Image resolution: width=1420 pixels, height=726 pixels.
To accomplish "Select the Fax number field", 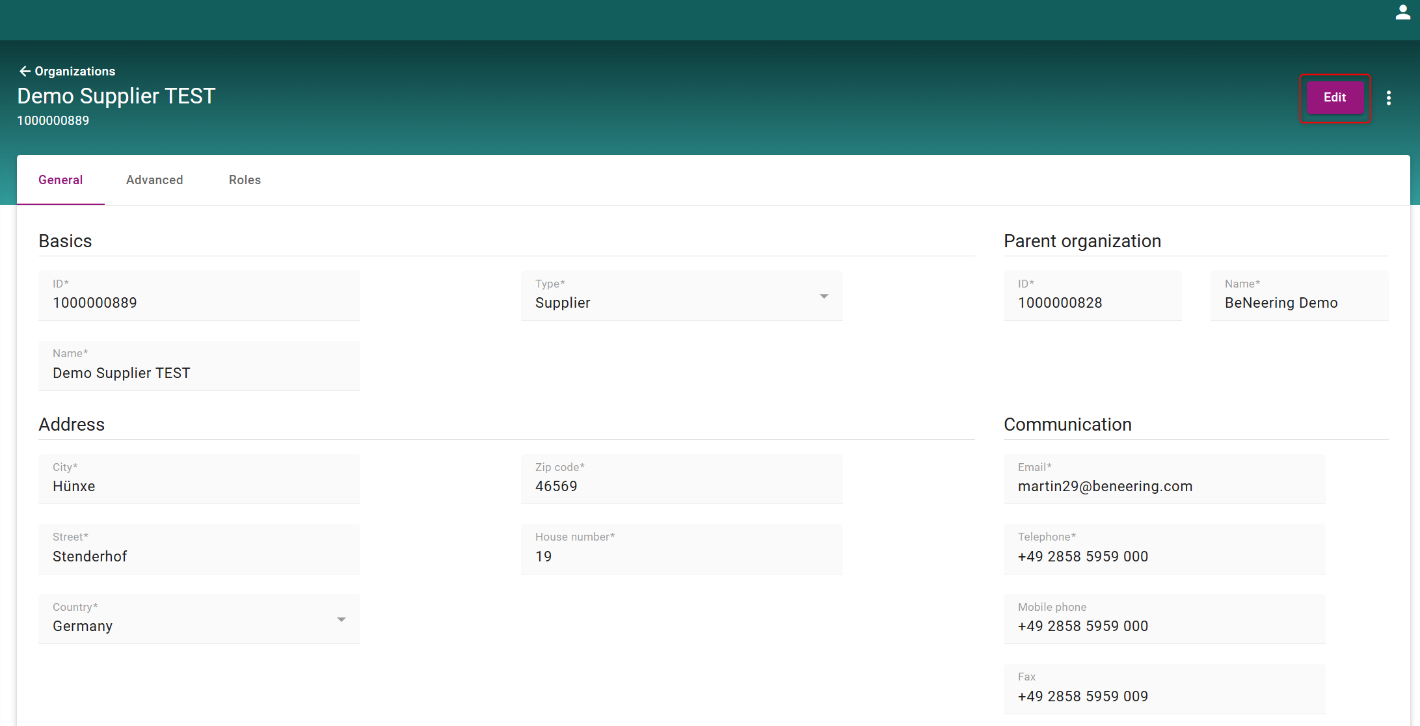I will point(1164,690).
